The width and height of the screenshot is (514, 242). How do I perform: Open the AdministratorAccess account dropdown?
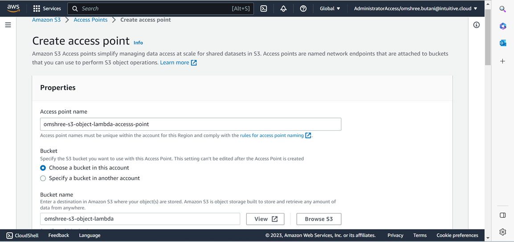point(415,8)
